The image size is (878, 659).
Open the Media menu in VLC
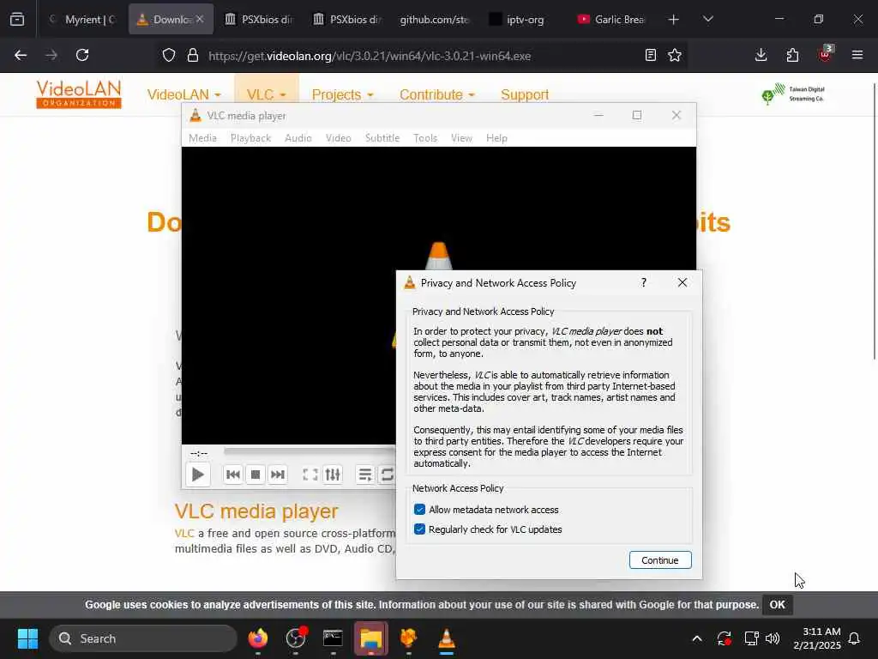click(202, 138)
